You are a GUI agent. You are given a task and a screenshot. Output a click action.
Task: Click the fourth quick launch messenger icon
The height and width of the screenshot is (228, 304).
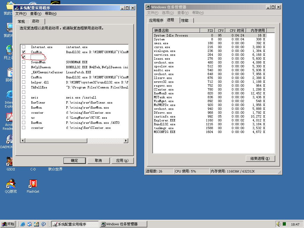coord(43,224)
